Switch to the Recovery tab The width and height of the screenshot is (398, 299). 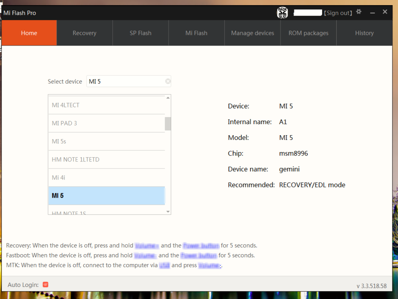(x=84, y=33)
